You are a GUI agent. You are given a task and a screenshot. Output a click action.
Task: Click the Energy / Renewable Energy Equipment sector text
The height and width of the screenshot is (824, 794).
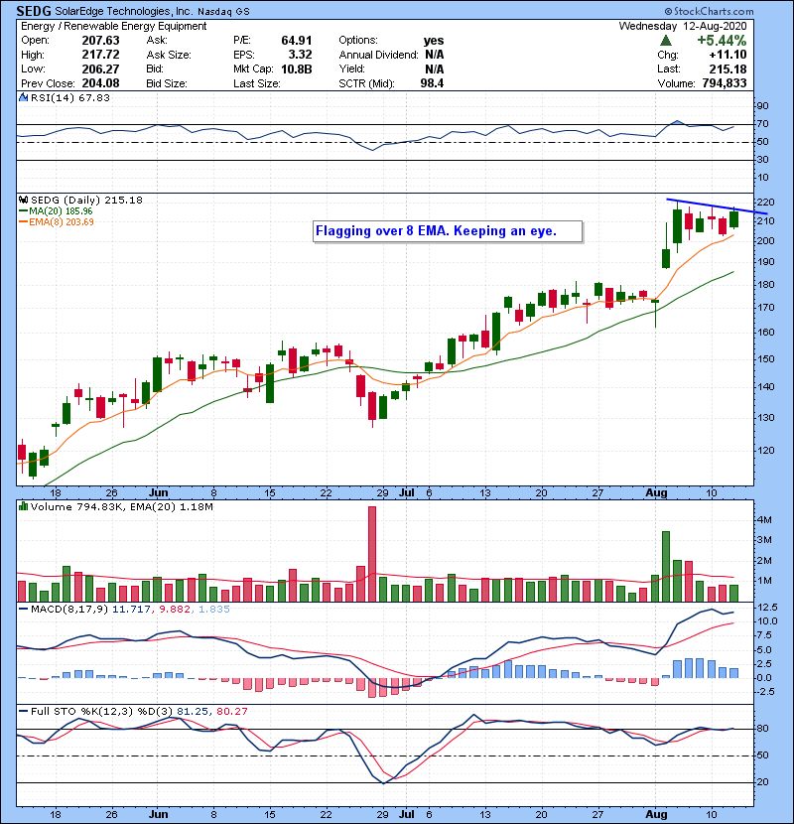(x=113, y=26)
